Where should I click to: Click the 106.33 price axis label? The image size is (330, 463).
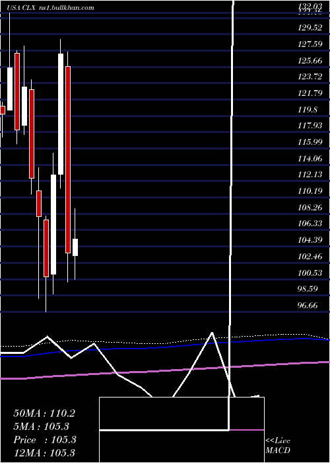point(310,224)
